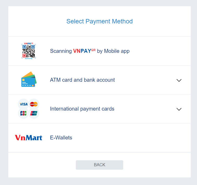This screenshot has height=185, width=197.
Task: Click the blue card in ATM icon
Action: (x=28, y=82)
